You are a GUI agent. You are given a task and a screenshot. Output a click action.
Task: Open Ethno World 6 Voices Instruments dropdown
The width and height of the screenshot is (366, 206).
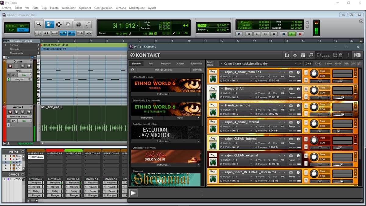(x=198, y=94)
